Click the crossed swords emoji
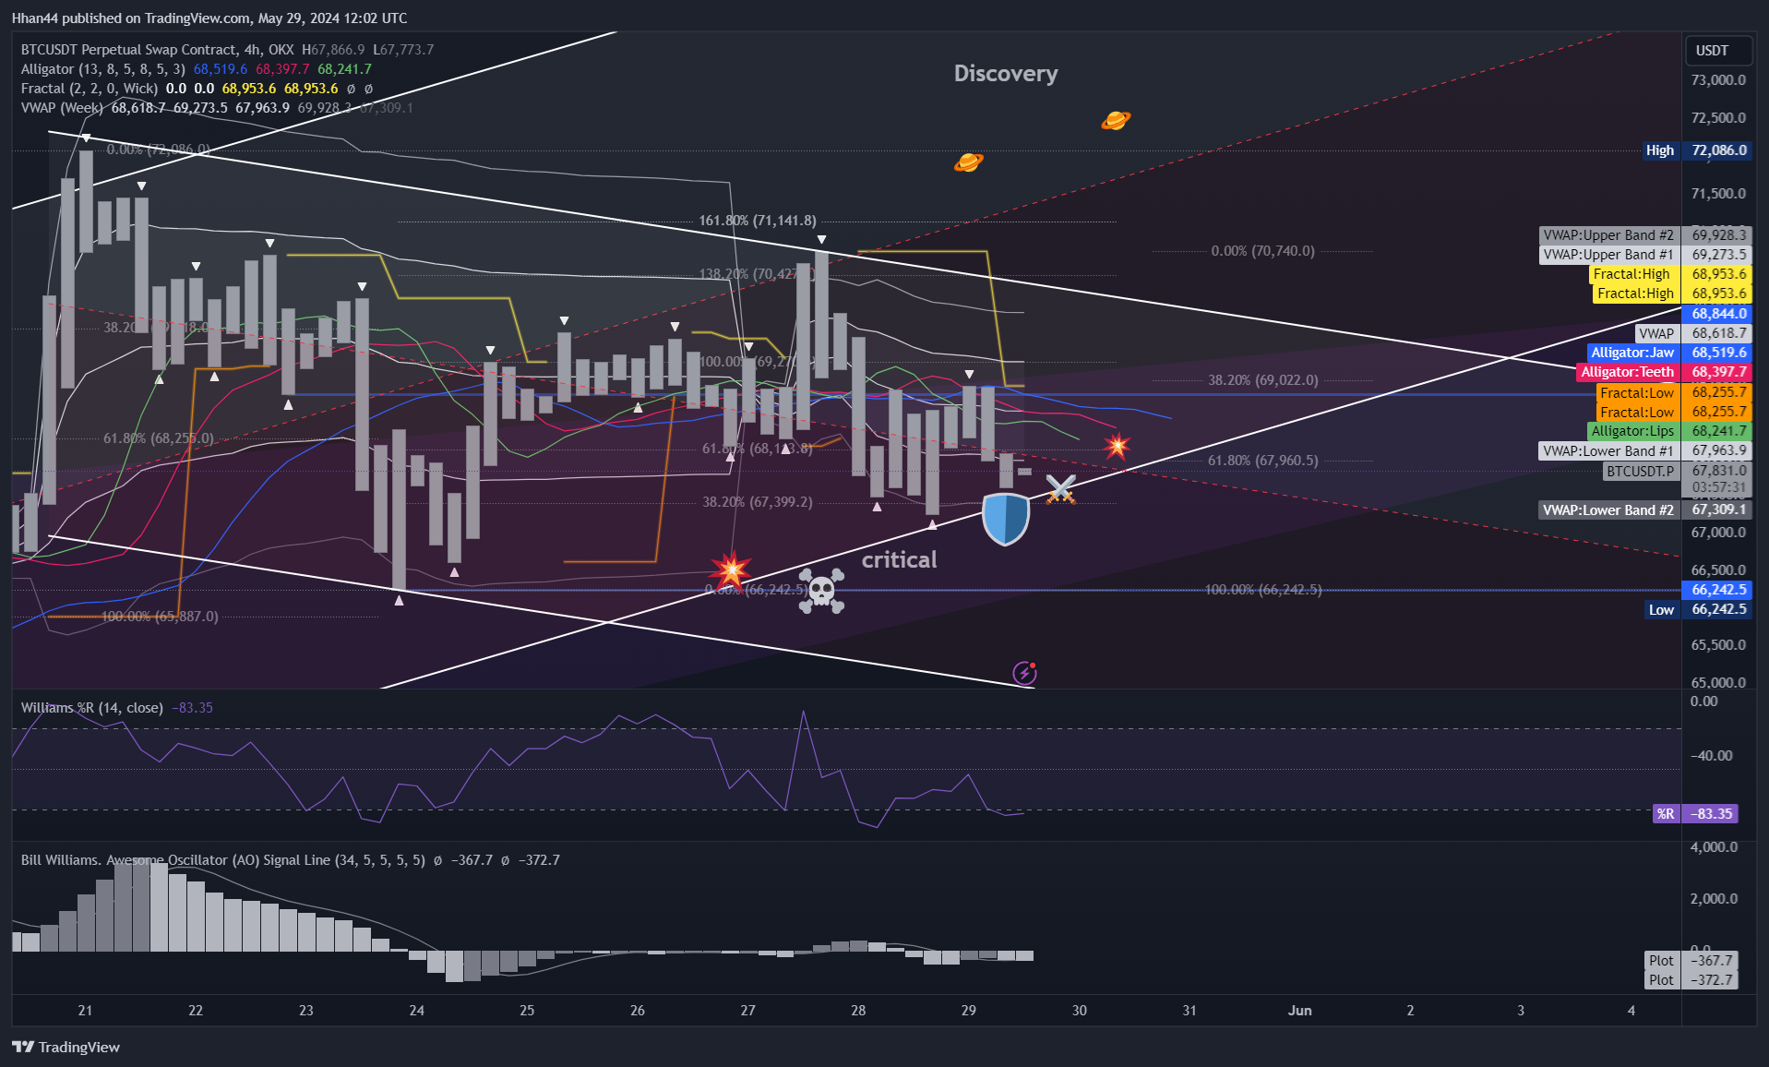The image size is (1769, 1067). pos(1060,489)
